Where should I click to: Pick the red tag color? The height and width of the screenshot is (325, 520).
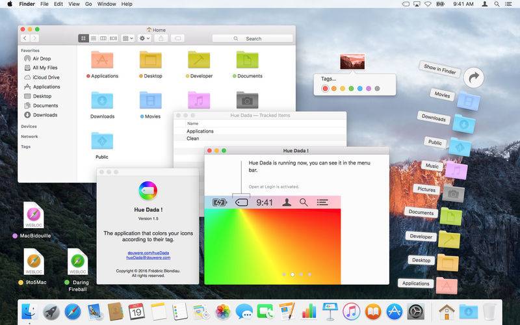click(326, 88)
